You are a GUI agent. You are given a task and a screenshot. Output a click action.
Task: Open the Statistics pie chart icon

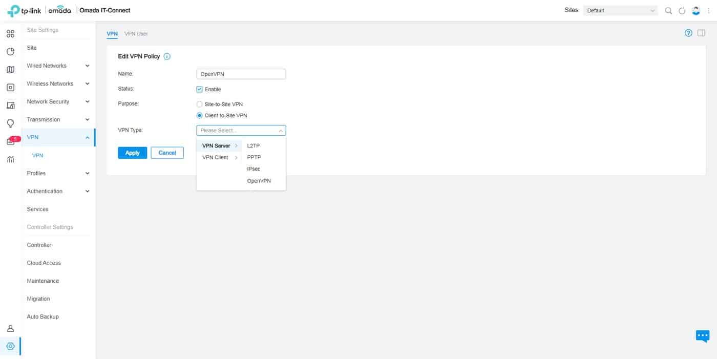point(10,52)
